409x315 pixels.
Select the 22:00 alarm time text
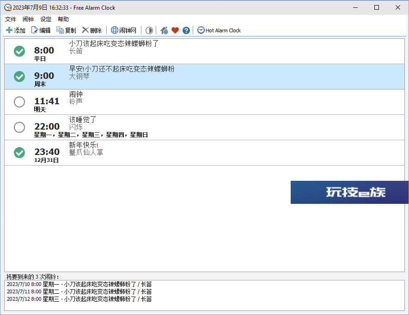coord(47,126)
